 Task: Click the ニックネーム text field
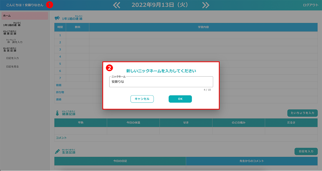(161, 82)
